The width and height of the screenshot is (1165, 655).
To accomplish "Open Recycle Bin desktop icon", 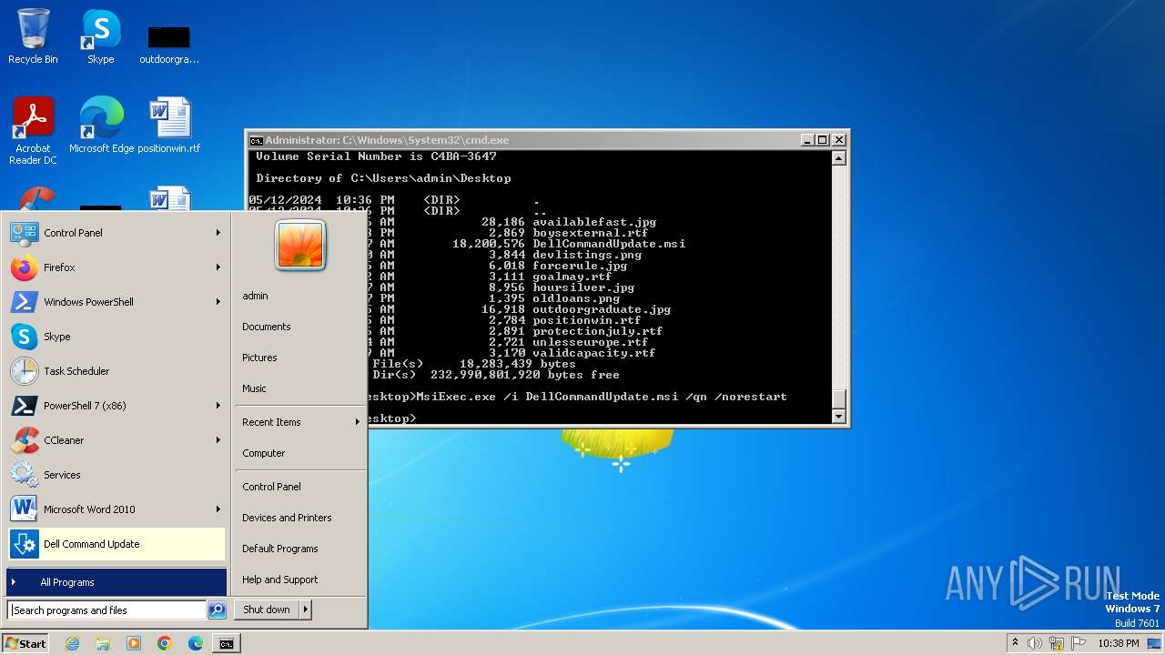I will click(x=33, y=36).
